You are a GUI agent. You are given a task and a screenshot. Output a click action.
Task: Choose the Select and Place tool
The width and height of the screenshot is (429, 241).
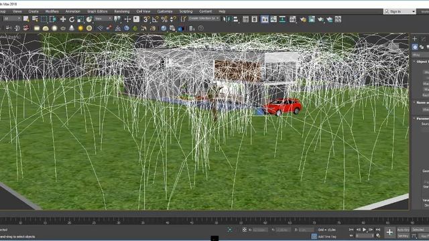click(x=89, y=19)
